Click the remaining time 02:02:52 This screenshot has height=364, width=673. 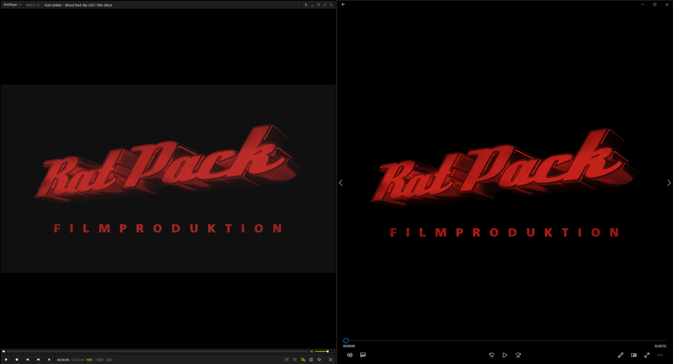click(660, 346)
